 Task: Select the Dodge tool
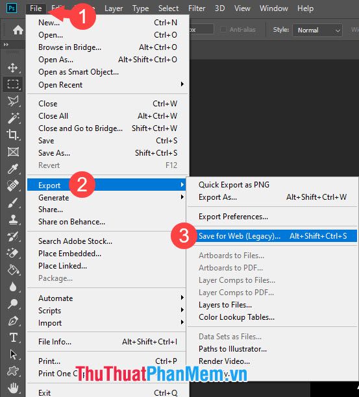click(13, 304)
